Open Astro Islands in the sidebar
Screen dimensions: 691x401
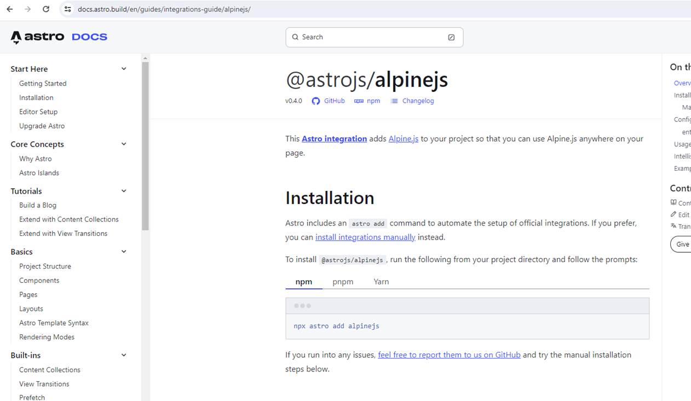(39, 173)
